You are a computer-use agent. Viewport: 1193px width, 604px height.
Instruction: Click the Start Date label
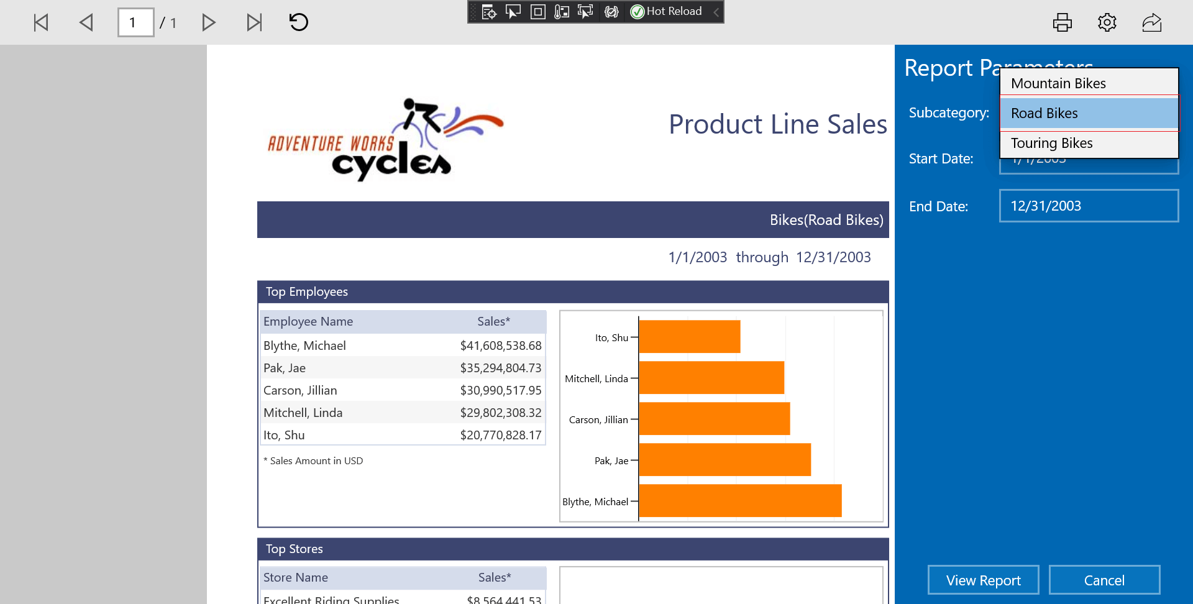941,159
